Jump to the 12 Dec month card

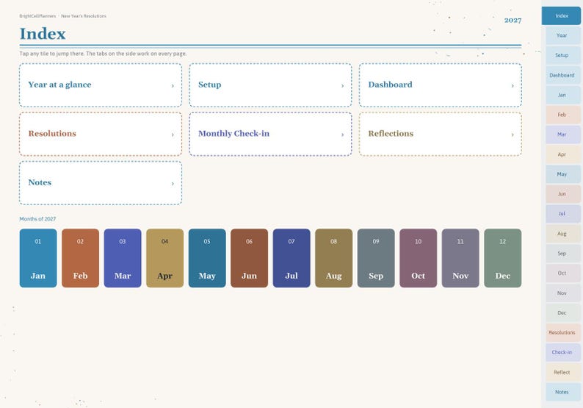point(503,258)
